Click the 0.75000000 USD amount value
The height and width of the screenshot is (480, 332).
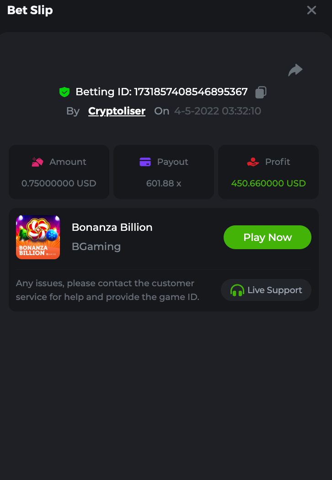pos(59,183)
